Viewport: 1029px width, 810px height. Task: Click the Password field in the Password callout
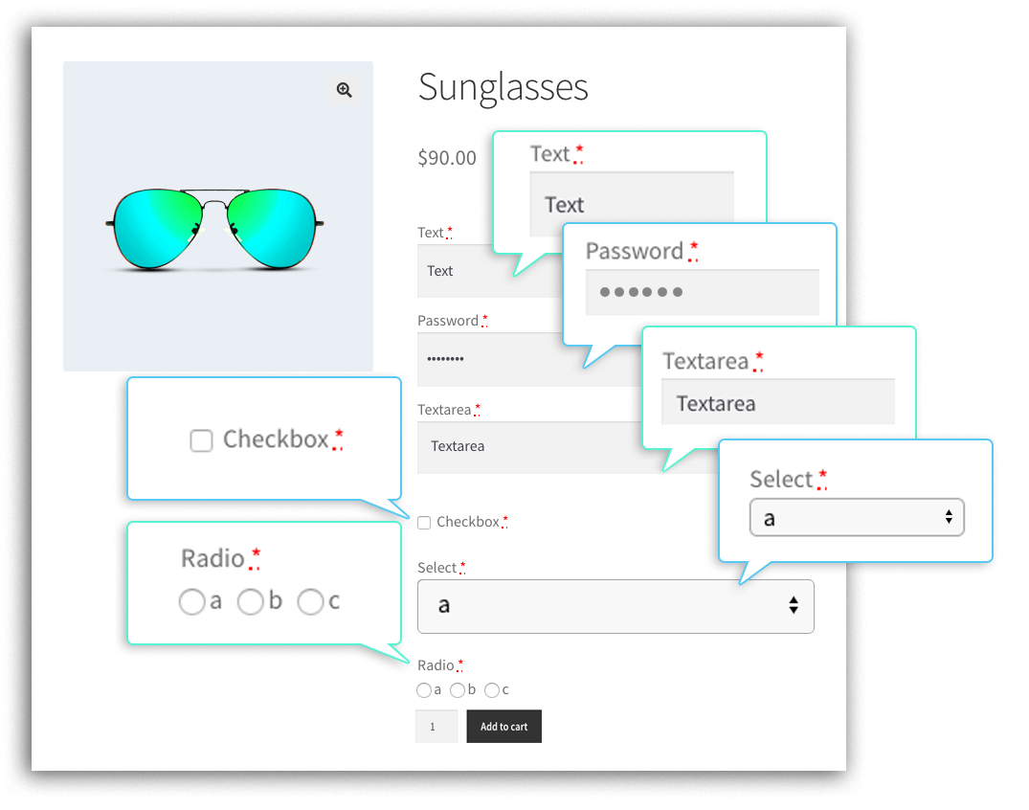pyautogui.click(x=703, y=292)
